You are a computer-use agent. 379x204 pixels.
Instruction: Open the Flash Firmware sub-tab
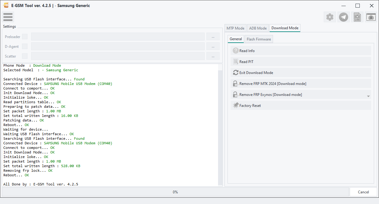coord(259,39)
